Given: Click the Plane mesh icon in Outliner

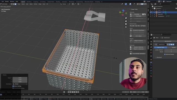Looking at the screenshot, I should click(x=157, y=12).
